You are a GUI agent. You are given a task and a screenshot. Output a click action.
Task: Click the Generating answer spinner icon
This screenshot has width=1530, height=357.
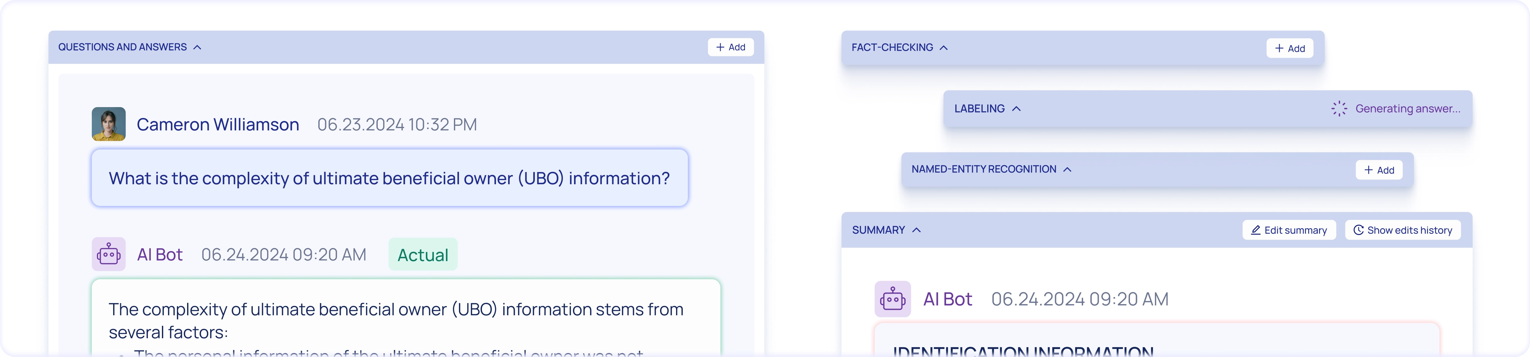point(1339,109)
